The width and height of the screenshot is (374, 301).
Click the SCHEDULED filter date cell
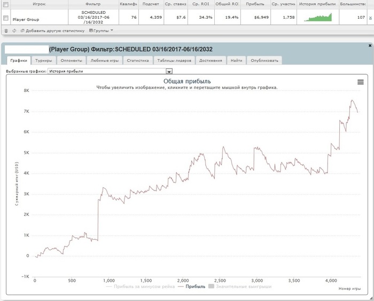[x=93, y=18]
